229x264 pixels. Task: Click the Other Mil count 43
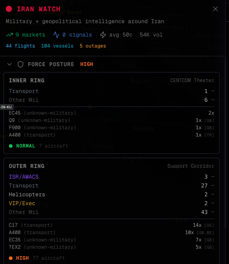click(204, 212)
